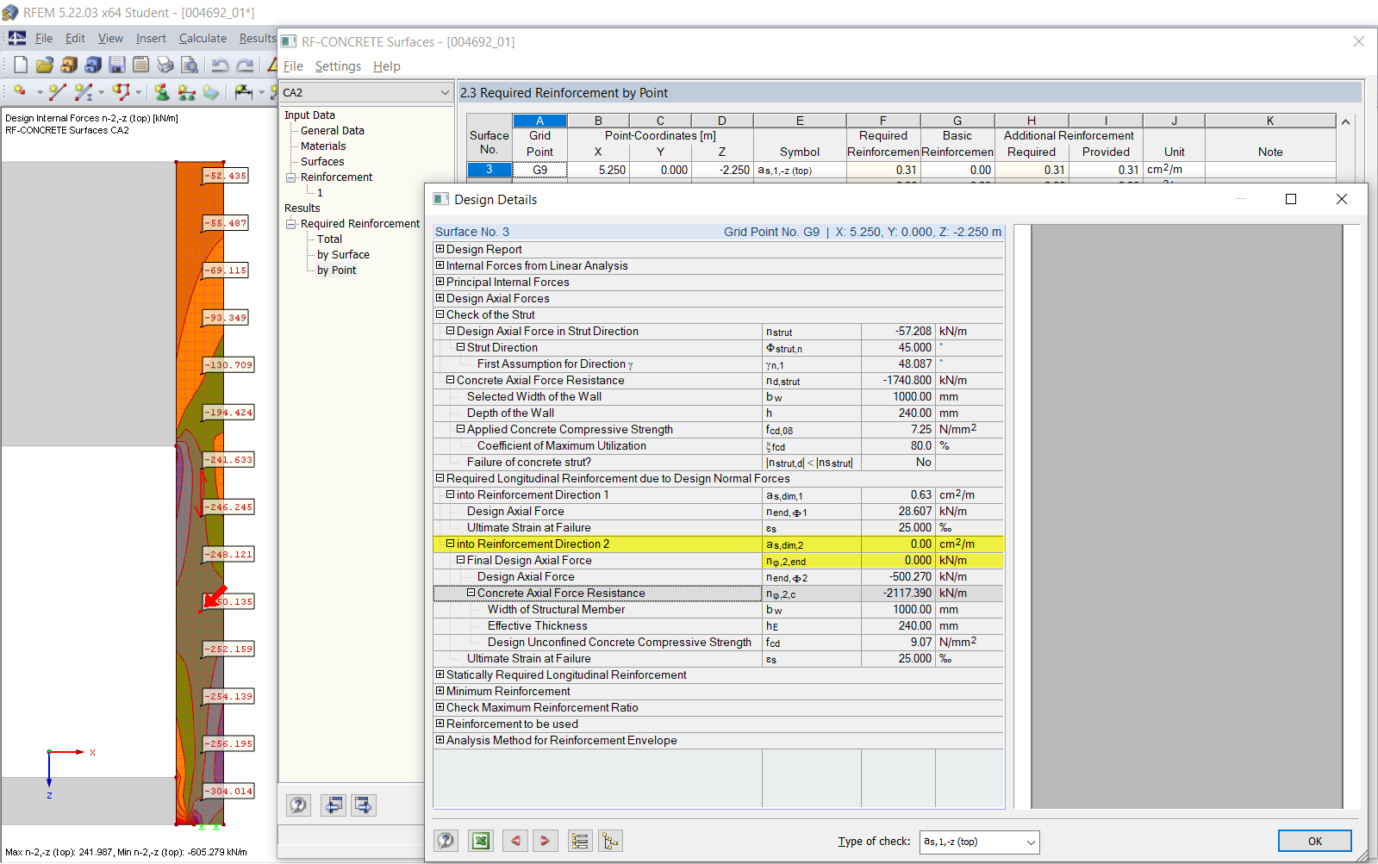The height and width of the screenshot is (864, 1378).
Task: Expand Statically Required Longitudinal Reinforcement row
Action: point(440,674)
